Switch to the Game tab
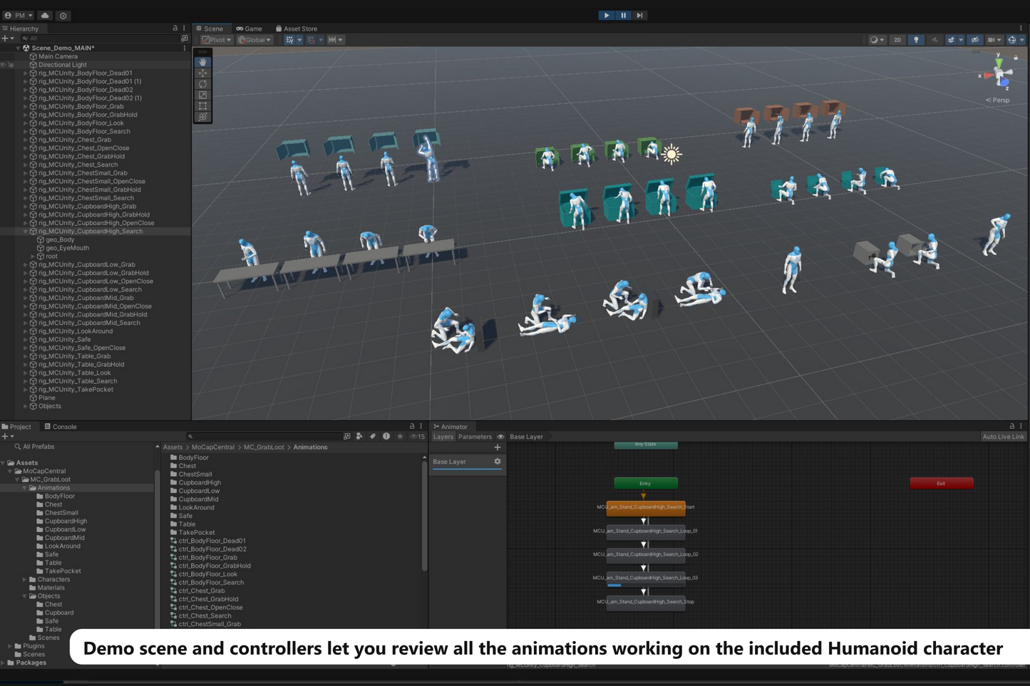This screenshot has width=1030, height=686. point(249,28)
